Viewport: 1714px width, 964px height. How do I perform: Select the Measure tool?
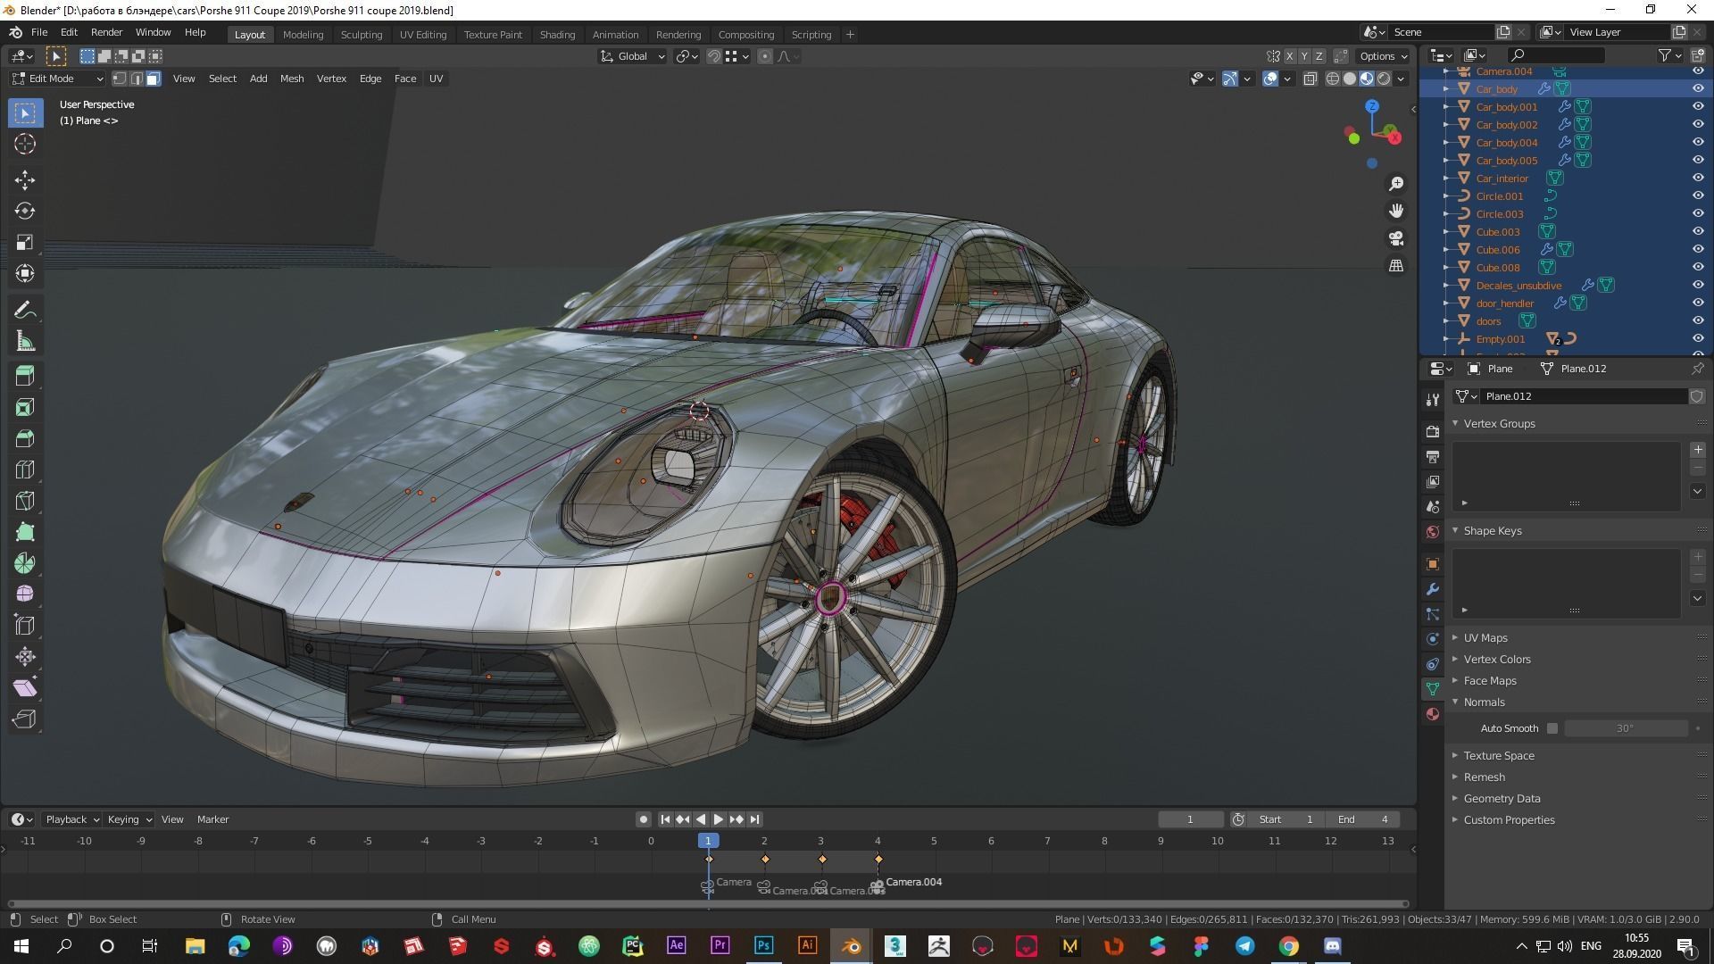[x=25, y=342]
